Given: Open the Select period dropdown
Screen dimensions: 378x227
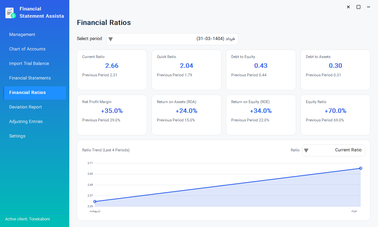Looking at the screenshot, I should point(172,39).
